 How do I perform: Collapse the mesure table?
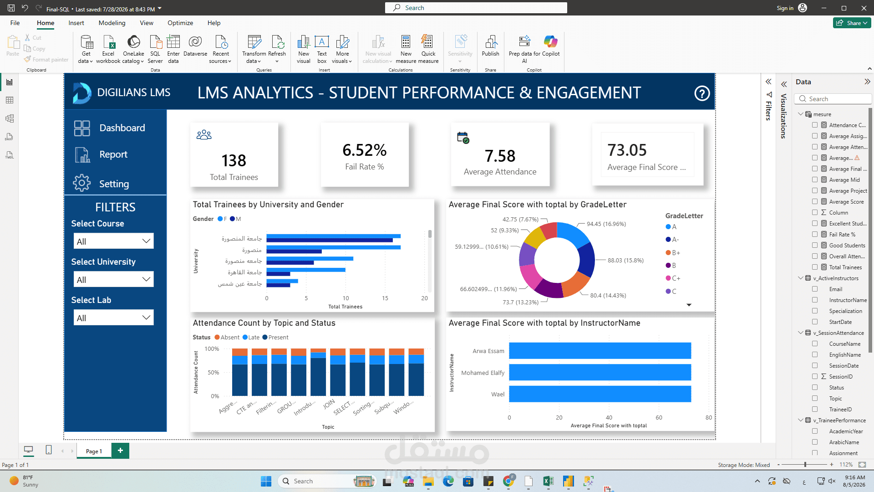click(x=801, y=114)
